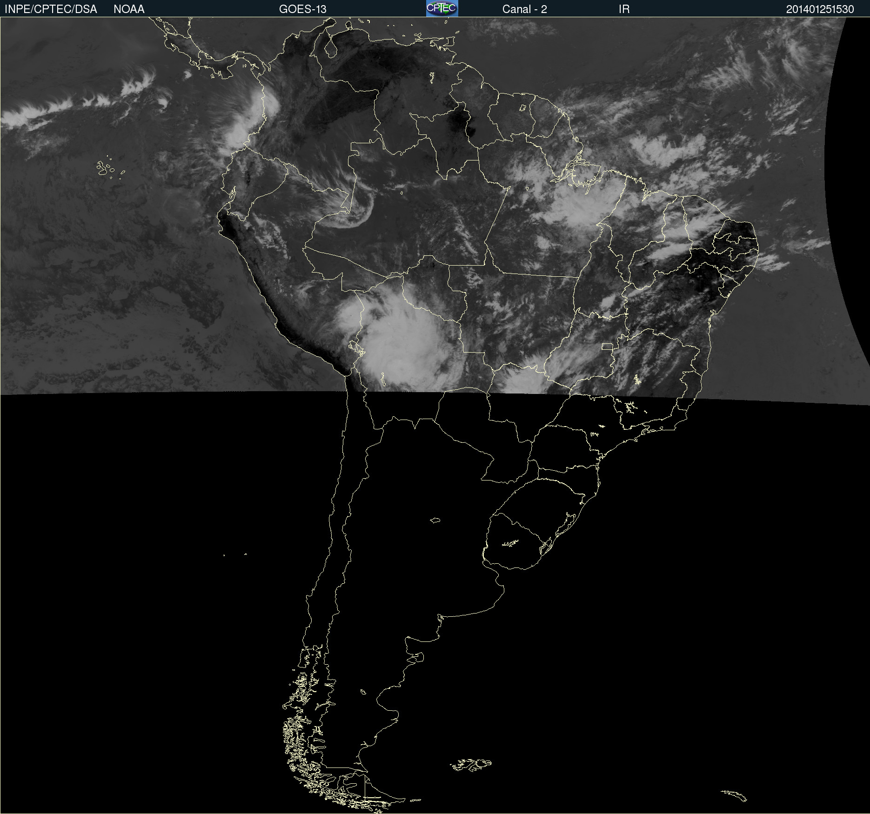Click the Canal - 2 label
The width and height of the screenshot is (870, 814).
[524, 9]
